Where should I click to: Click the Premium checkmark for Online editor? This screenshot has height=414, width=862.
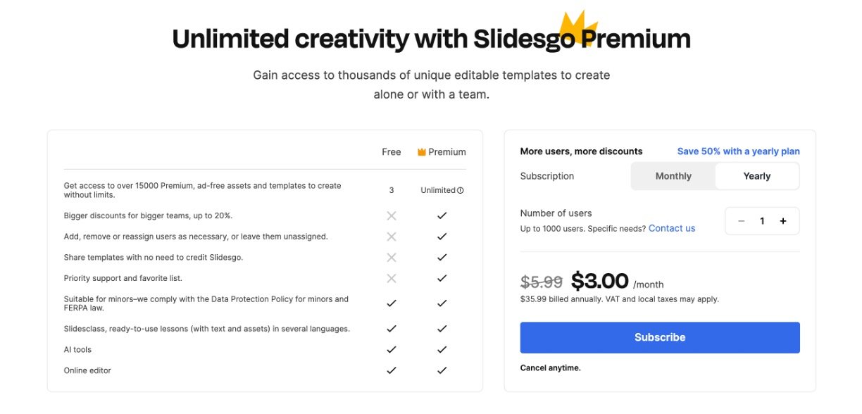pos(442,370)
